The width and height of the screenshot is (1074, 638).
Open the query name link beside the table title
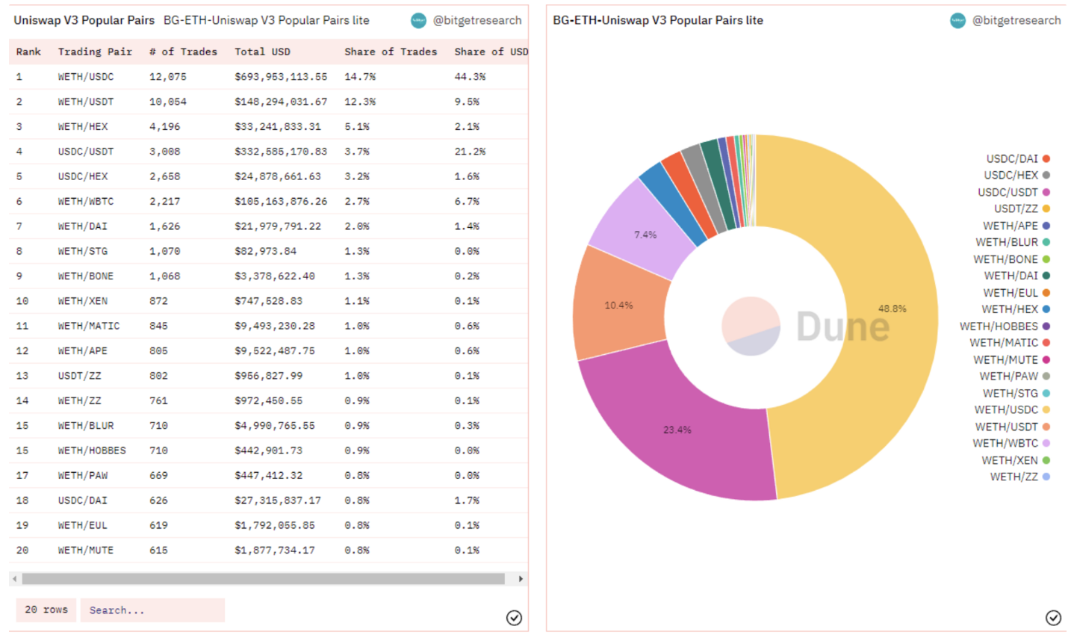(x=267, y=21)
